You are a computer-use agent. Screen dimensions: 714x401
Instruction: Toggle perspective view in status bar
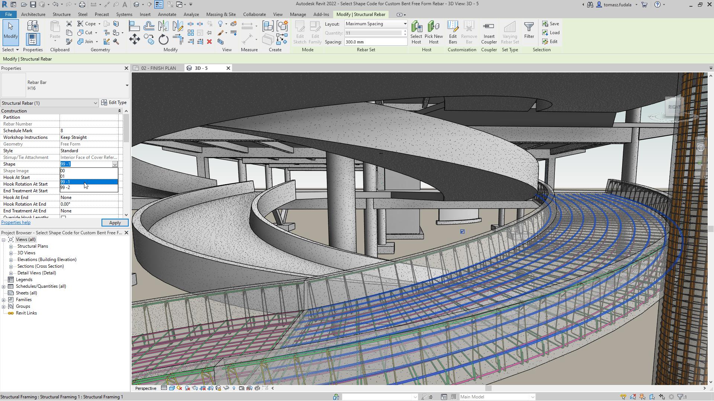[146, 388]
